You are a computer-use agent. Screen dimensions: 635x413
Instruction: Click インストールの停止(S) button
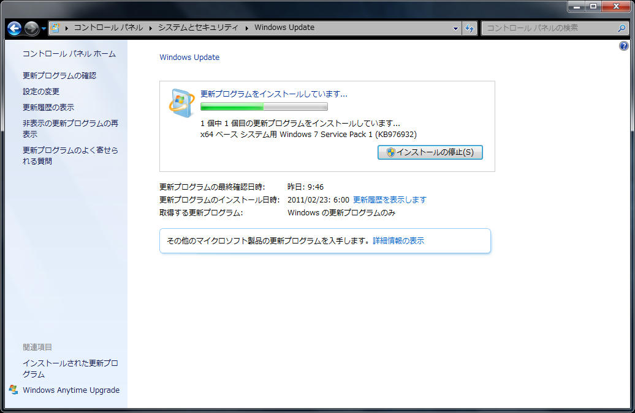[430, 152]
